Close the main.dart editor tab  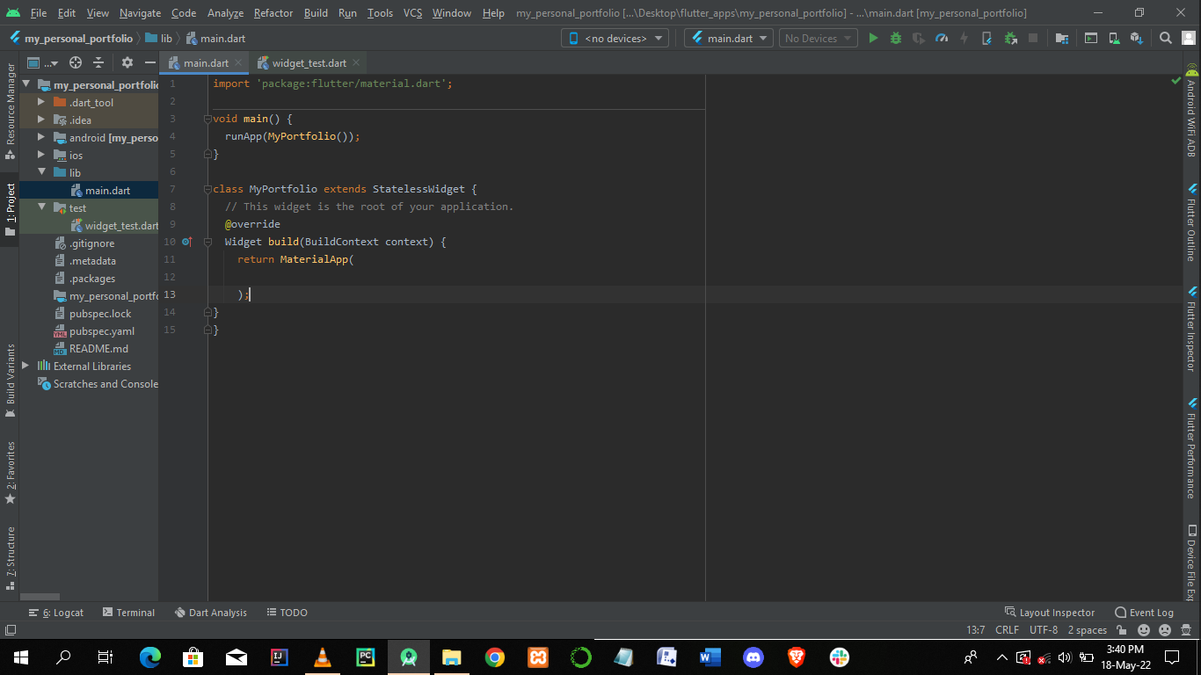coord(238,63)
